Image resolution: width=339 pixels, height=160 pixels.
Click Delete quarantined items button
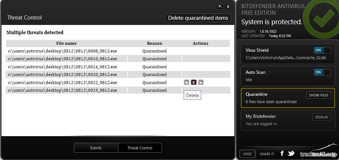(198, 18)
